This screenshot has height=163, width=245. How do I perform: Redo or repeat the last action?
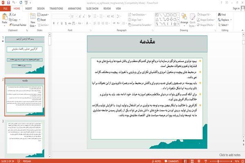pos(21,2)
